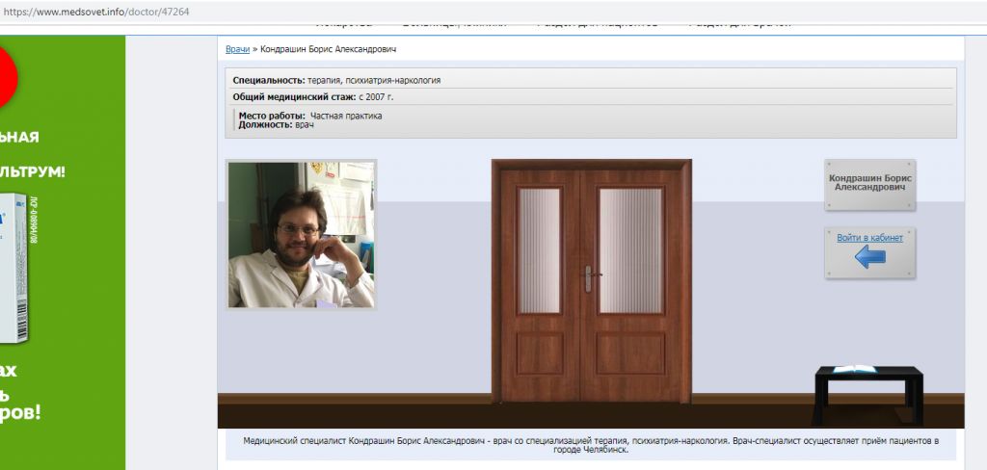Click the red circle in the green ad banner
The image size is (987, 470).
[8, 78]
